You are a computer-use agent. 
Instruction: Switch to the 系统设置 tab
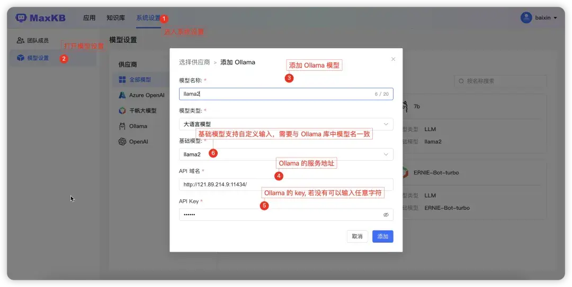tap(148, 18)
